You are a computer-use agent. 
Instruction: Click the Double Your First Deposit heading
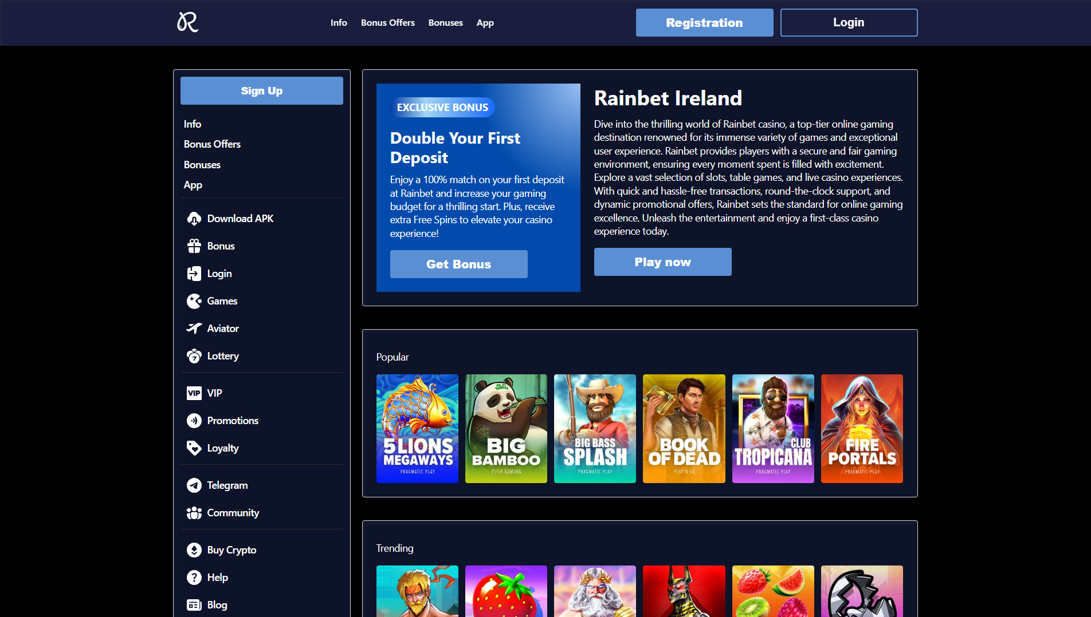coord(455,148)
